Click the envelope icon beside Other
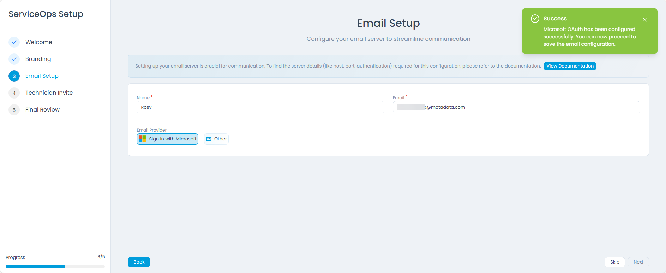Screen dimensions: 666x273 (x=209, y=139)
